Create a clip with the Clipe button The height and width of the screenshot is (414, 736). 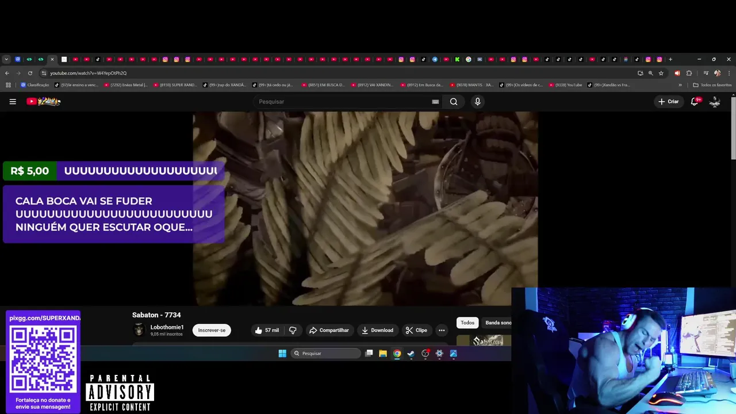[416, 331]
